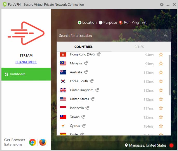Click the phone chat icon beside United States
Screen dimensions: 178x151
[x=93, y=99]
